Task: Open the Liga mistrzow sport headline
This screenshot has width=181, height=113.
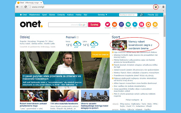Action: pyautogui.click(x=135, y=52)
